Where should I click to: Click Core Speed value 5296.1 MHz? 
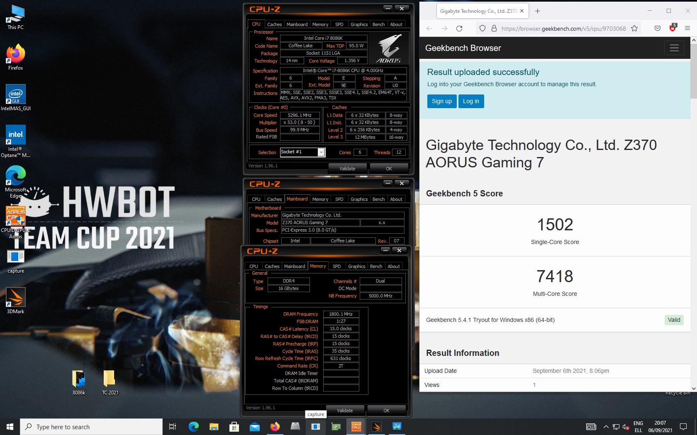point(300,115)
